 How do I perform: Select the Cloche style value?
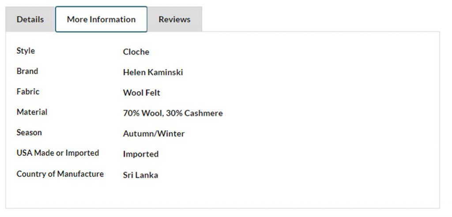coord(136,52)
